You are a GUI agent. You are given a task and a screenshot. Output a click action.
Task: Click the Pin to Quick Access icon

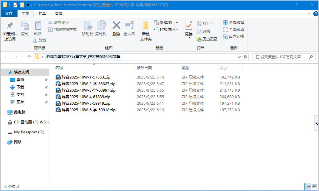tap(10, 26)
